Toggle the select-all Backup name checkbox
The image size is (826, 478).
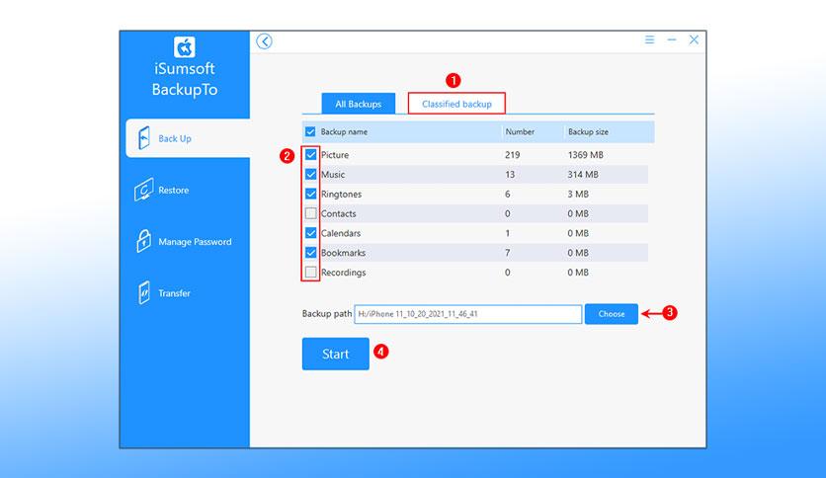coord(310,131)
